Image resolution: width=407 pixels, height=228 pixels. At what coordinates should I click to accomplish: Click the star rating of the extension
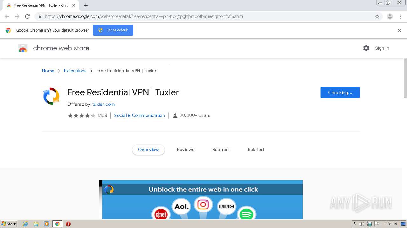point(81,116)
